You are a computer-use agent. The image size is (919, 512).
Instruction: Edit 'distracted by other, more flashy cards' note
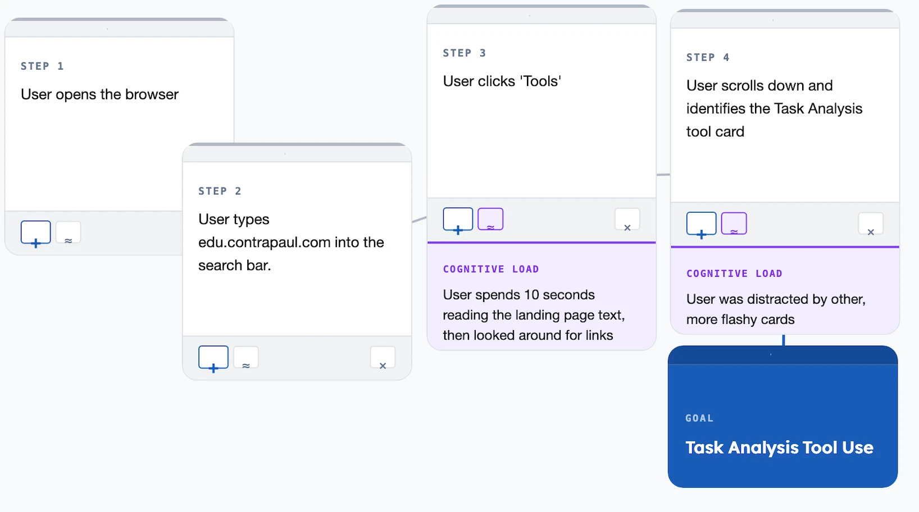[x=776, y=309]
